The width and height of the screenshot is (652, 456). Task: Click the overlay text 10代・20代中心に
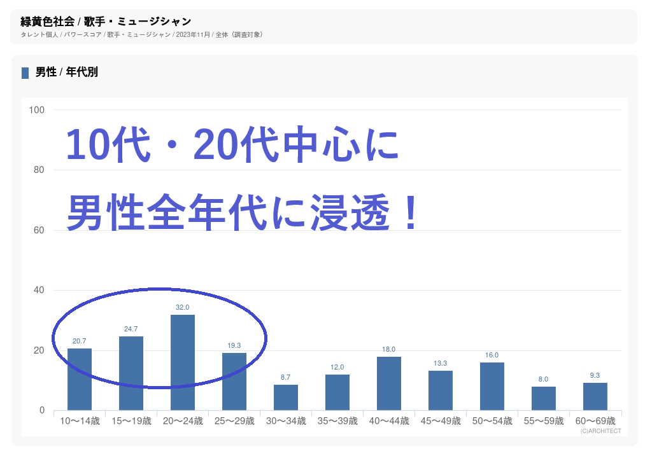click(232, 145)
